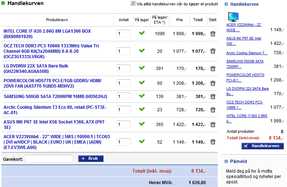
Task: Click the Produktnavn column header
Action: pyautogui.click(x=57, y=20)
